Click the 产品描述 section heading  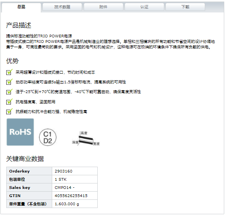point(19,25)
